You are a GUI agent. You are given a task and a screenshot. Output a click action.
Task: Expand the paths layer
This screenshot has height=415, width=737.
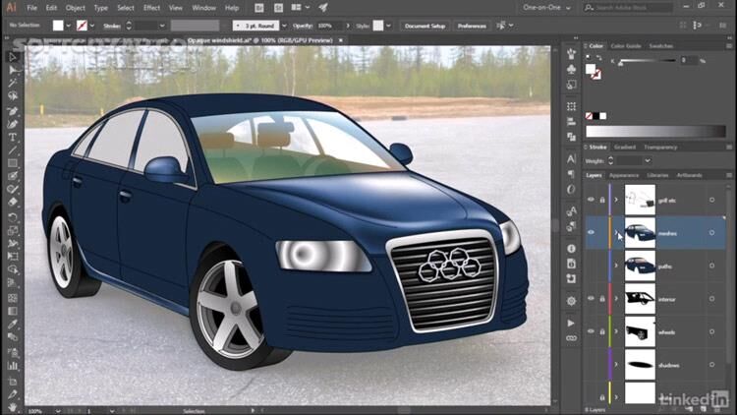[x=616, y=266]
